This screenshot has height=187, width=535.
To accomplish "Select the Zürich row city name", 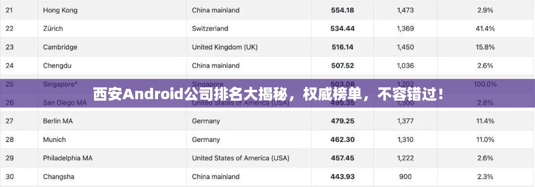I will (x=53, y=29).
